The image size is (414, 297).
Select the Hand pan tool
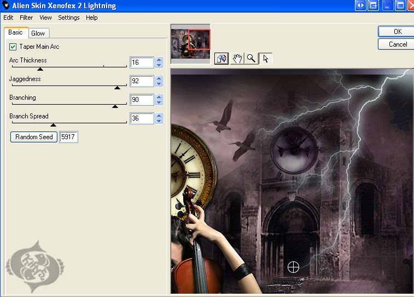tap(237, 59)
